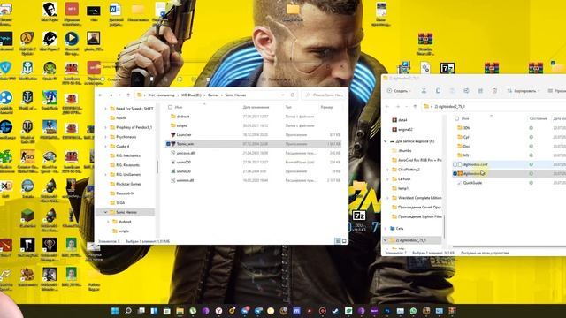Sort by Date modified column header
The image size is (566, 318).
256,107
